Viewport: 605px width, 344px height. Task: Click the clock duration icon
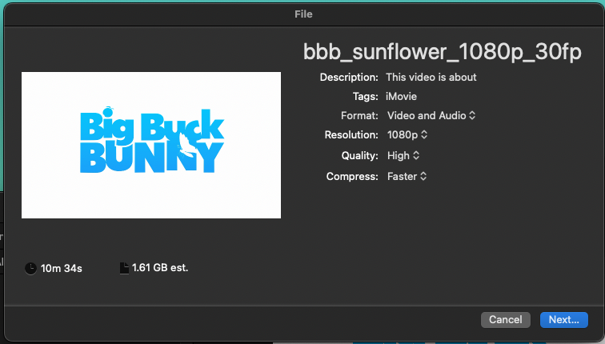[x=30, y=268]
